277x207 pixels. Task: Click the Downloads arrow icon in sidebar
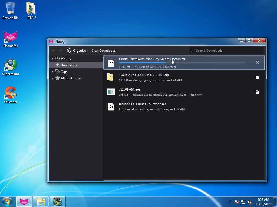tap(57, 65)
